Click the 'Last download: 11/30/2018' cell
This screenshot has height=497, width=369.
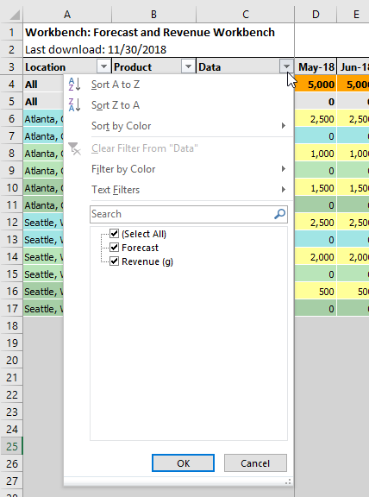(159, 49)
